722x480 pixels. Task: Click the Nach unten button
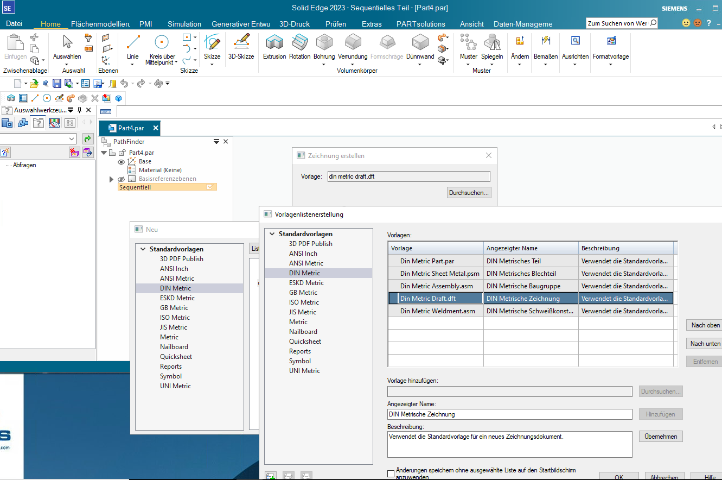[705, 344]
